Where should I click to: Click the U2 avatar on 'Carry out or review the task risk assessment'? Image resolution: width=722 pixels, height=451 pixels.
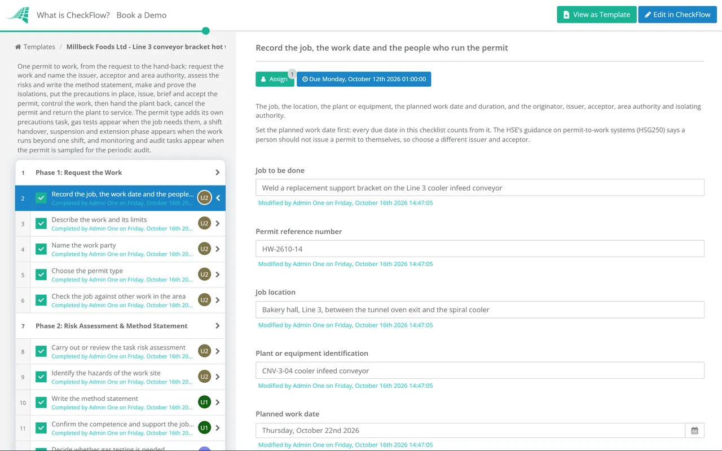(x=204, y=351)
